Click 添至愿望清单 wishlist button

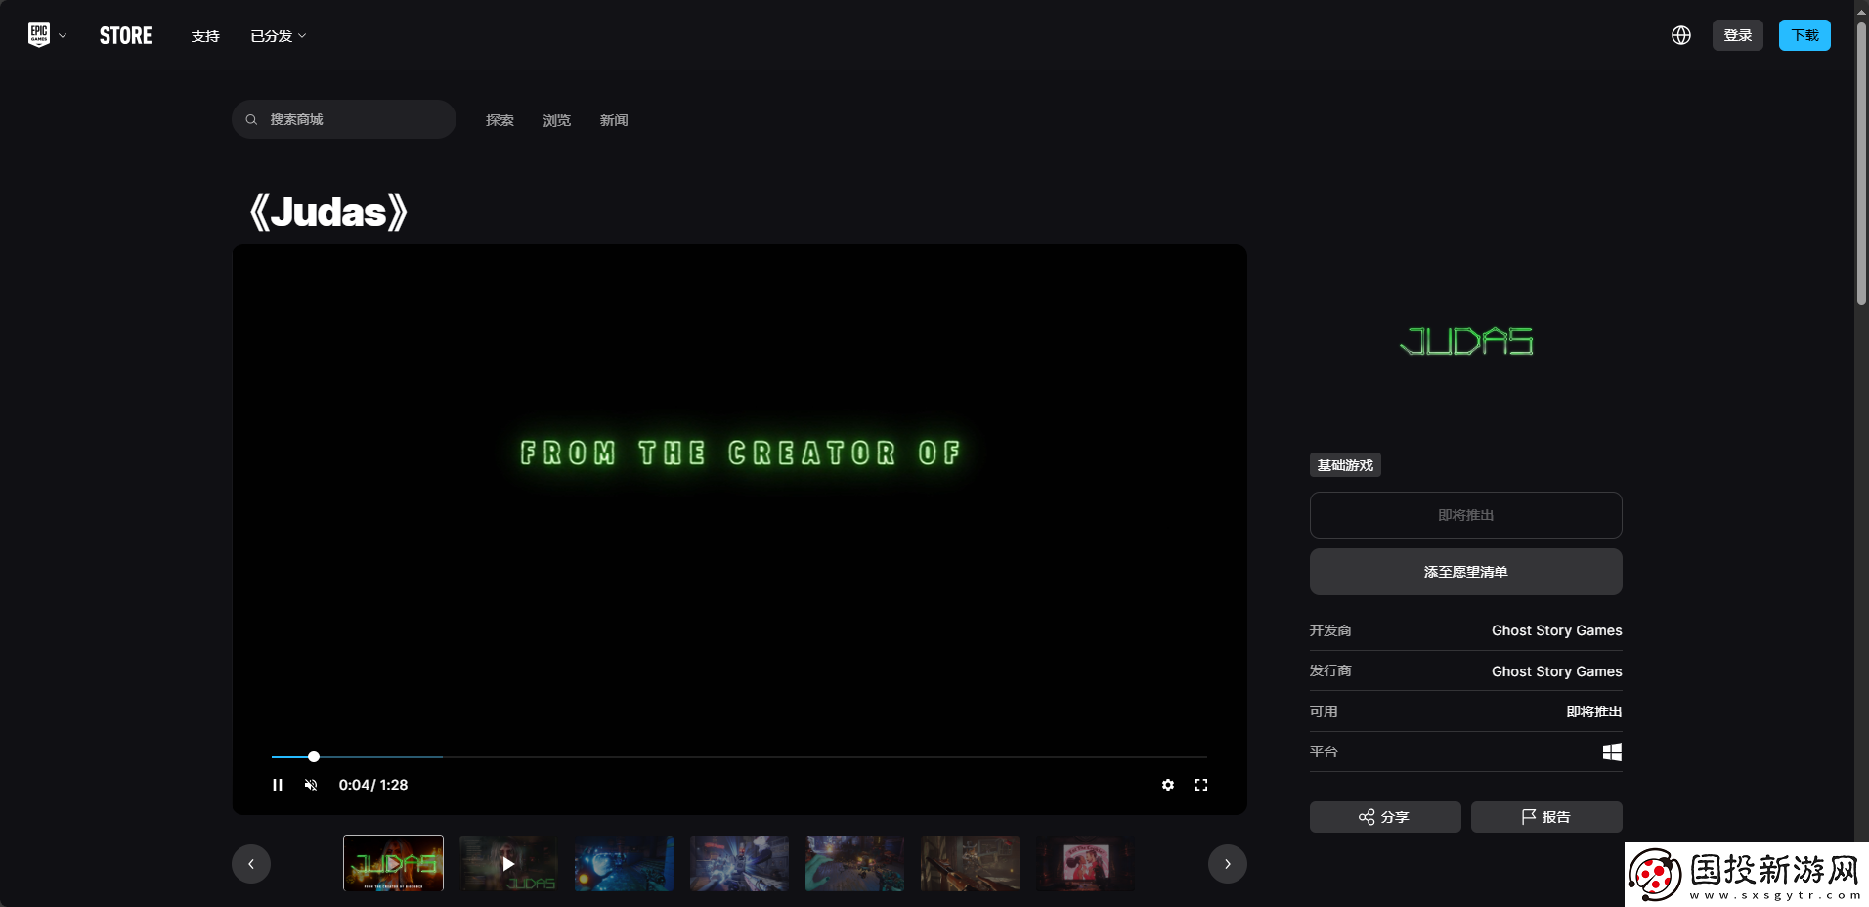[x=1466, y=572]
